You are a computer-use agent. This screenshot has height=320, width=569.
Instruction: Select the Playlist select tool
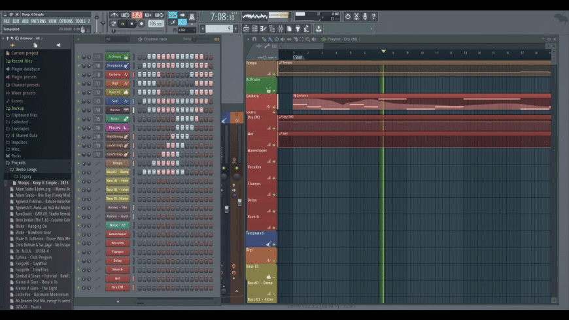click(x=302, y=39)
